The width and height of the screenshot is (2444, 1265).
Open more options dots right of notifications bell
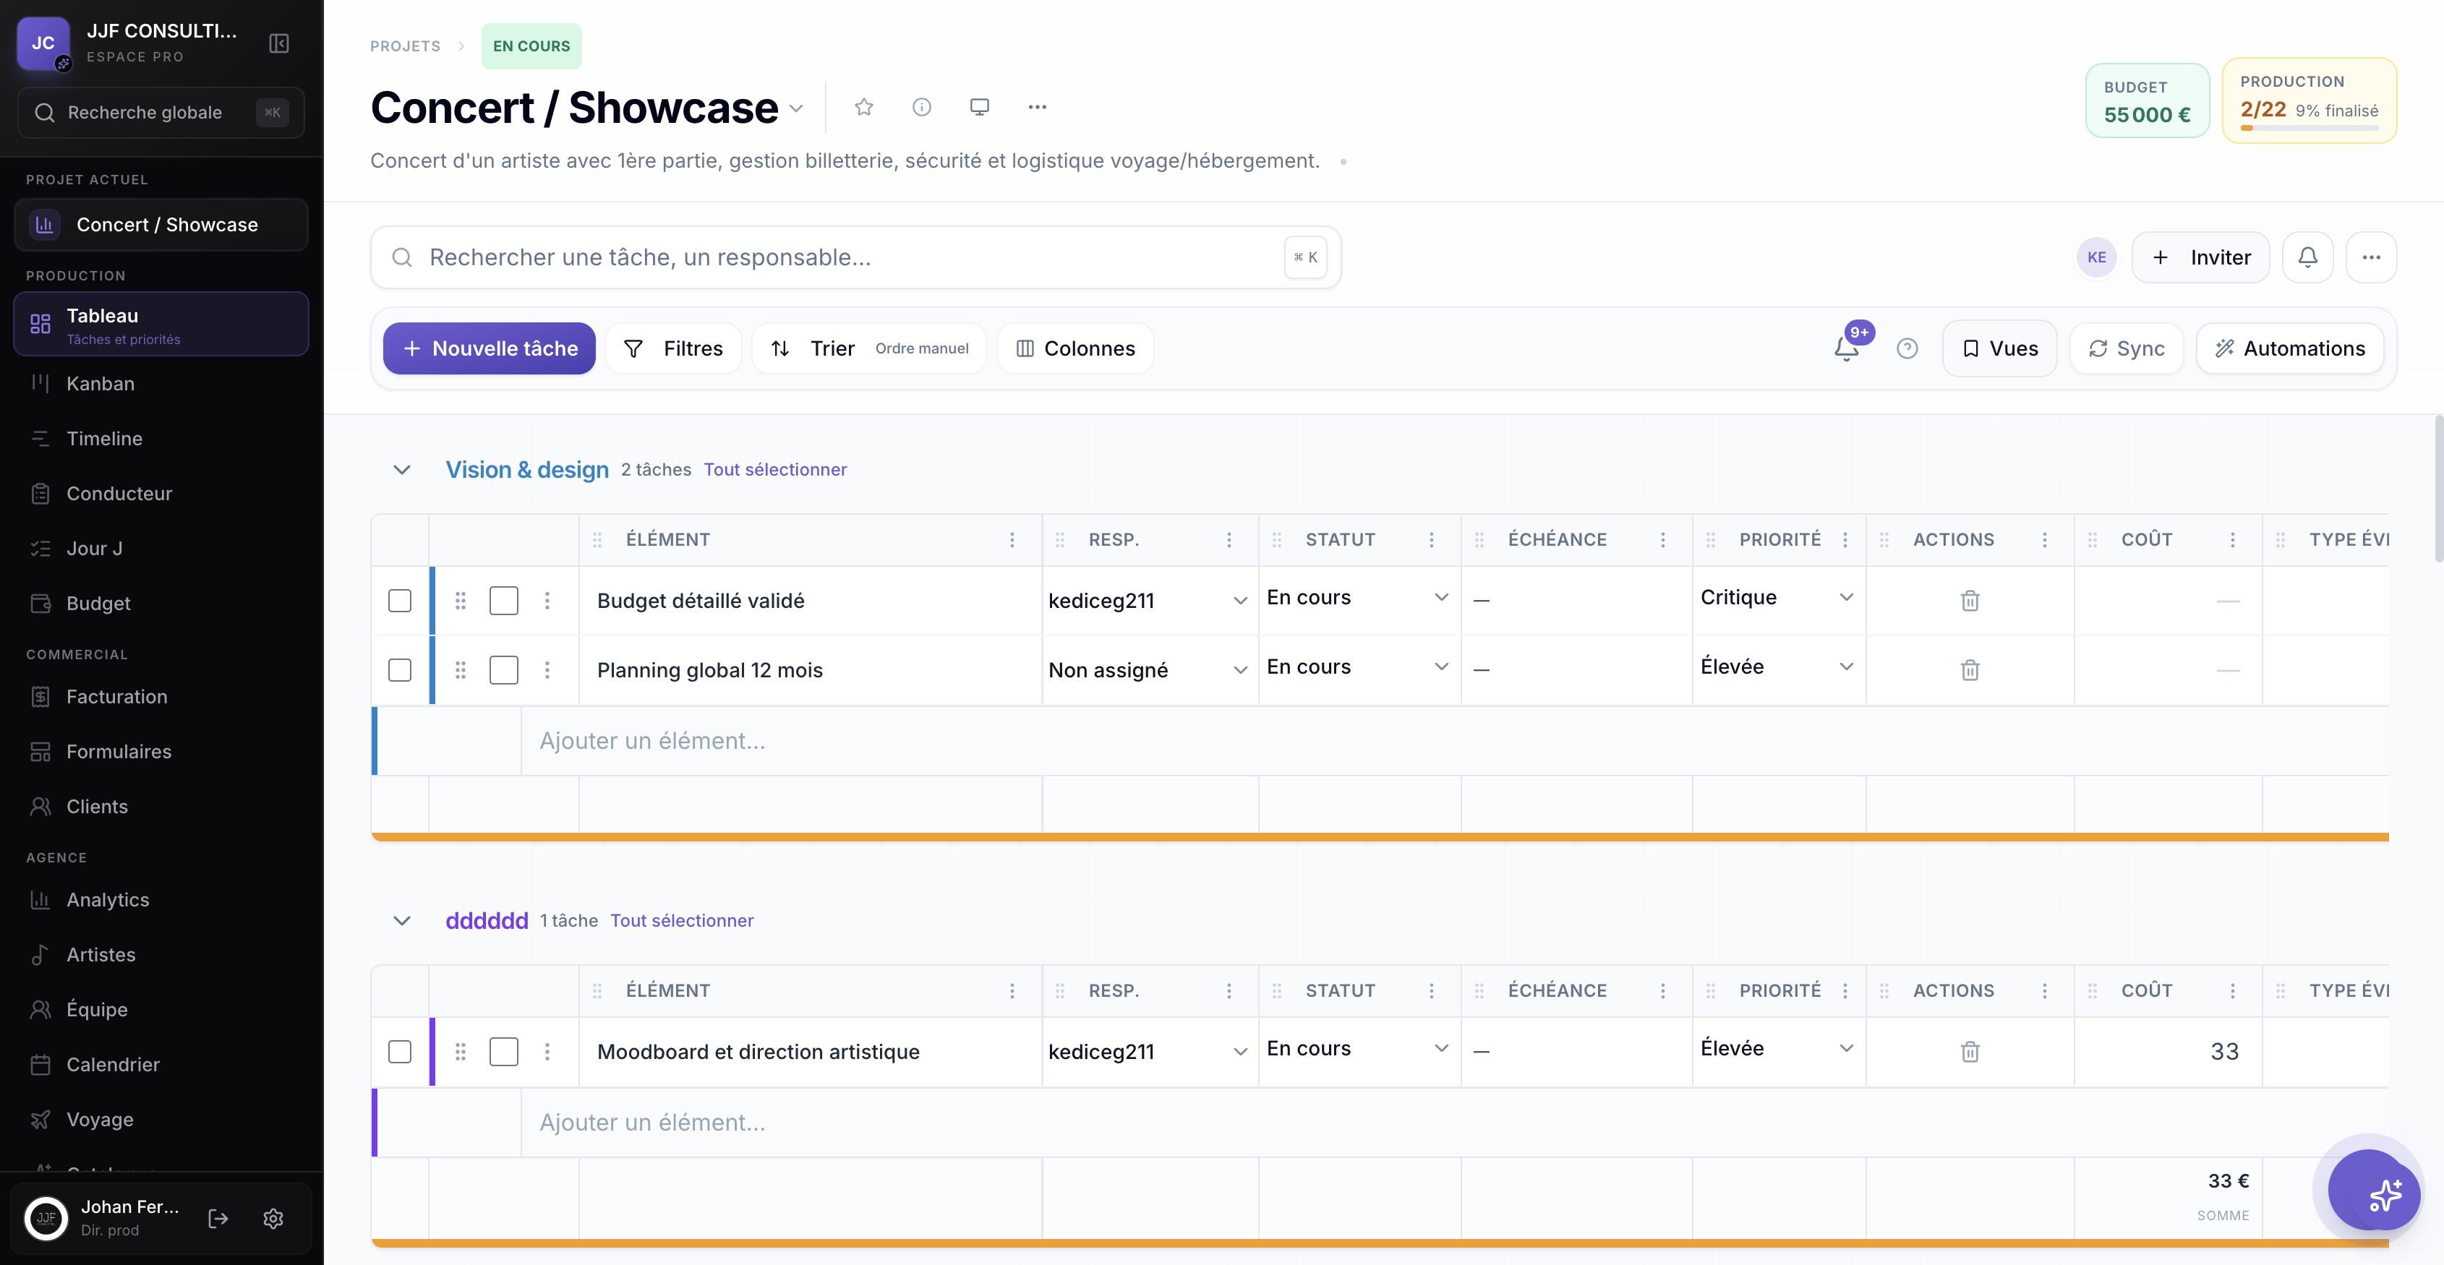pos(2371,257)
